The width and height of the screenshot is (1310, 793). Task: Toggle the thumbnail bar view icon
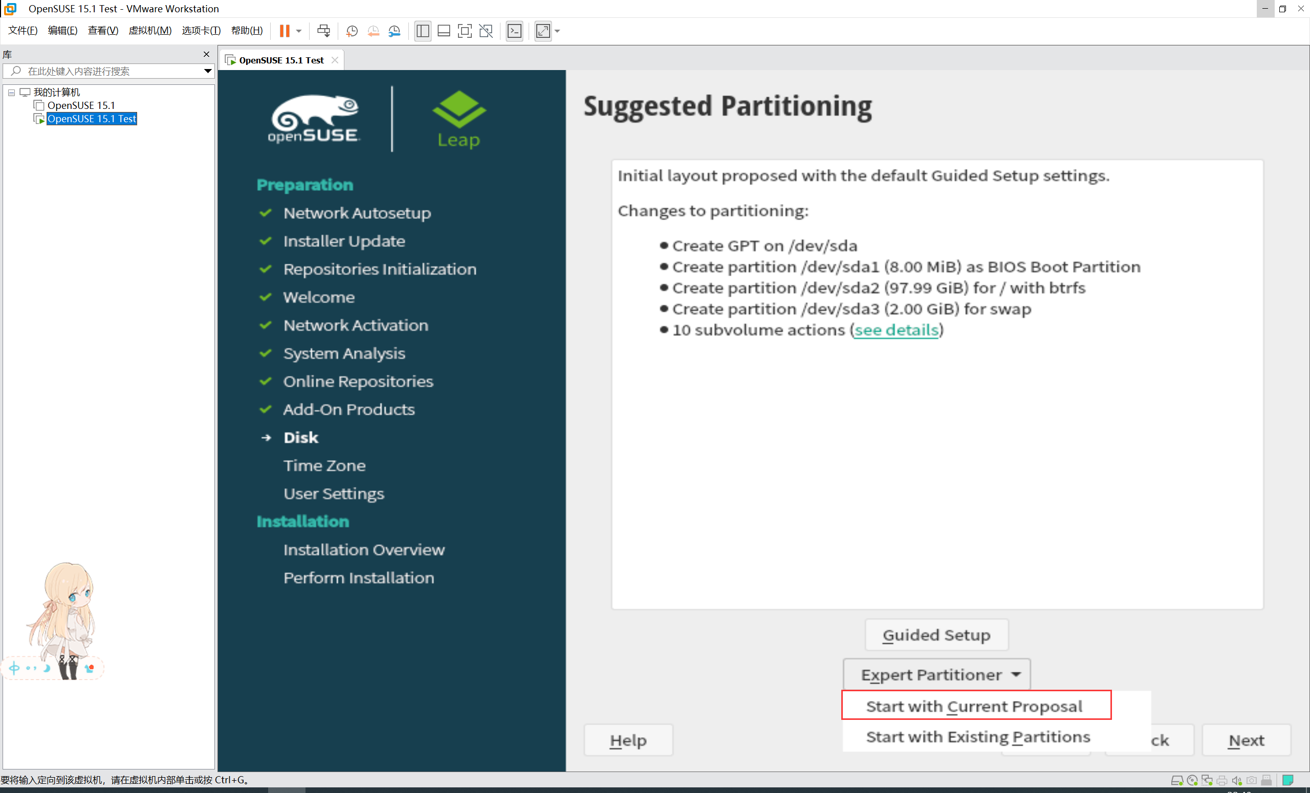tap(443, 31)
